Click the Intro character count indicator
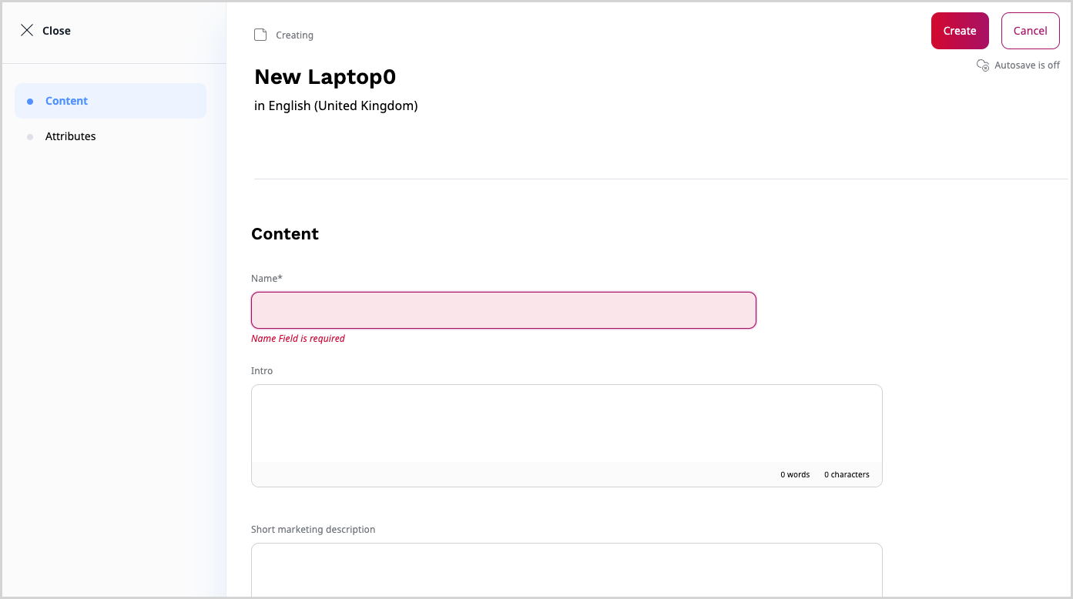Screen dimensions: 1073x599 (x=847, y=475)
